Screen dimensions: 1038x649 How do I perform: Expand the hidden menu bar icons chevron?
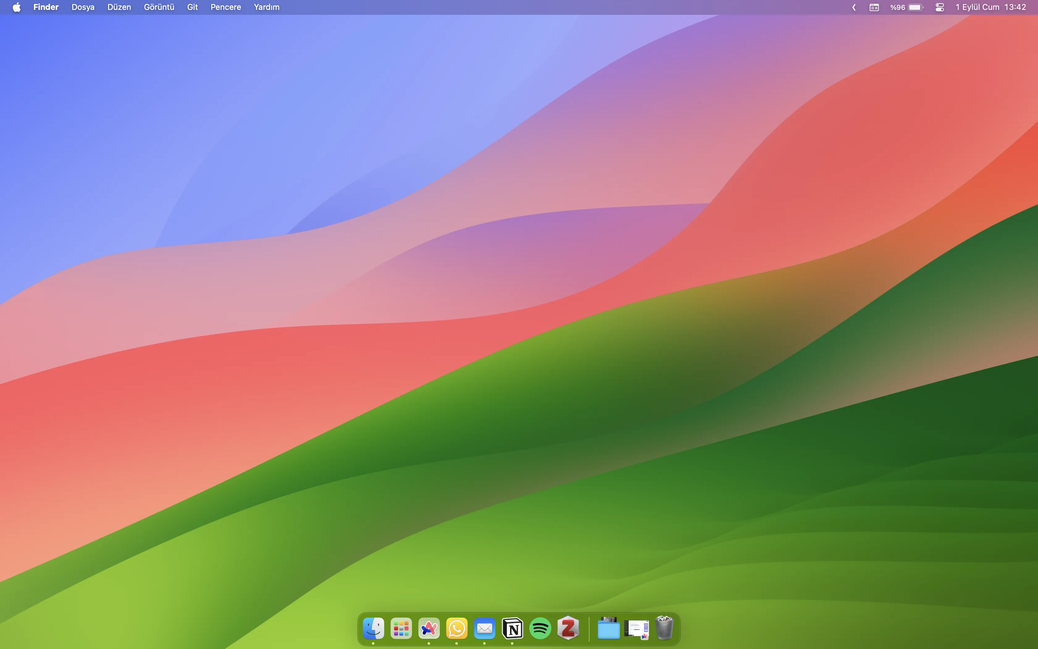click(854, 7)
